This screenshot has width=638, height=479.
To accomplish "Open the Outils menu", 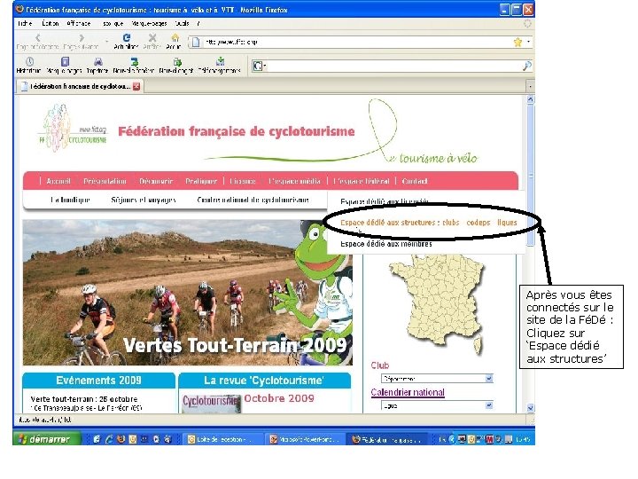I will tap(182, 23).
